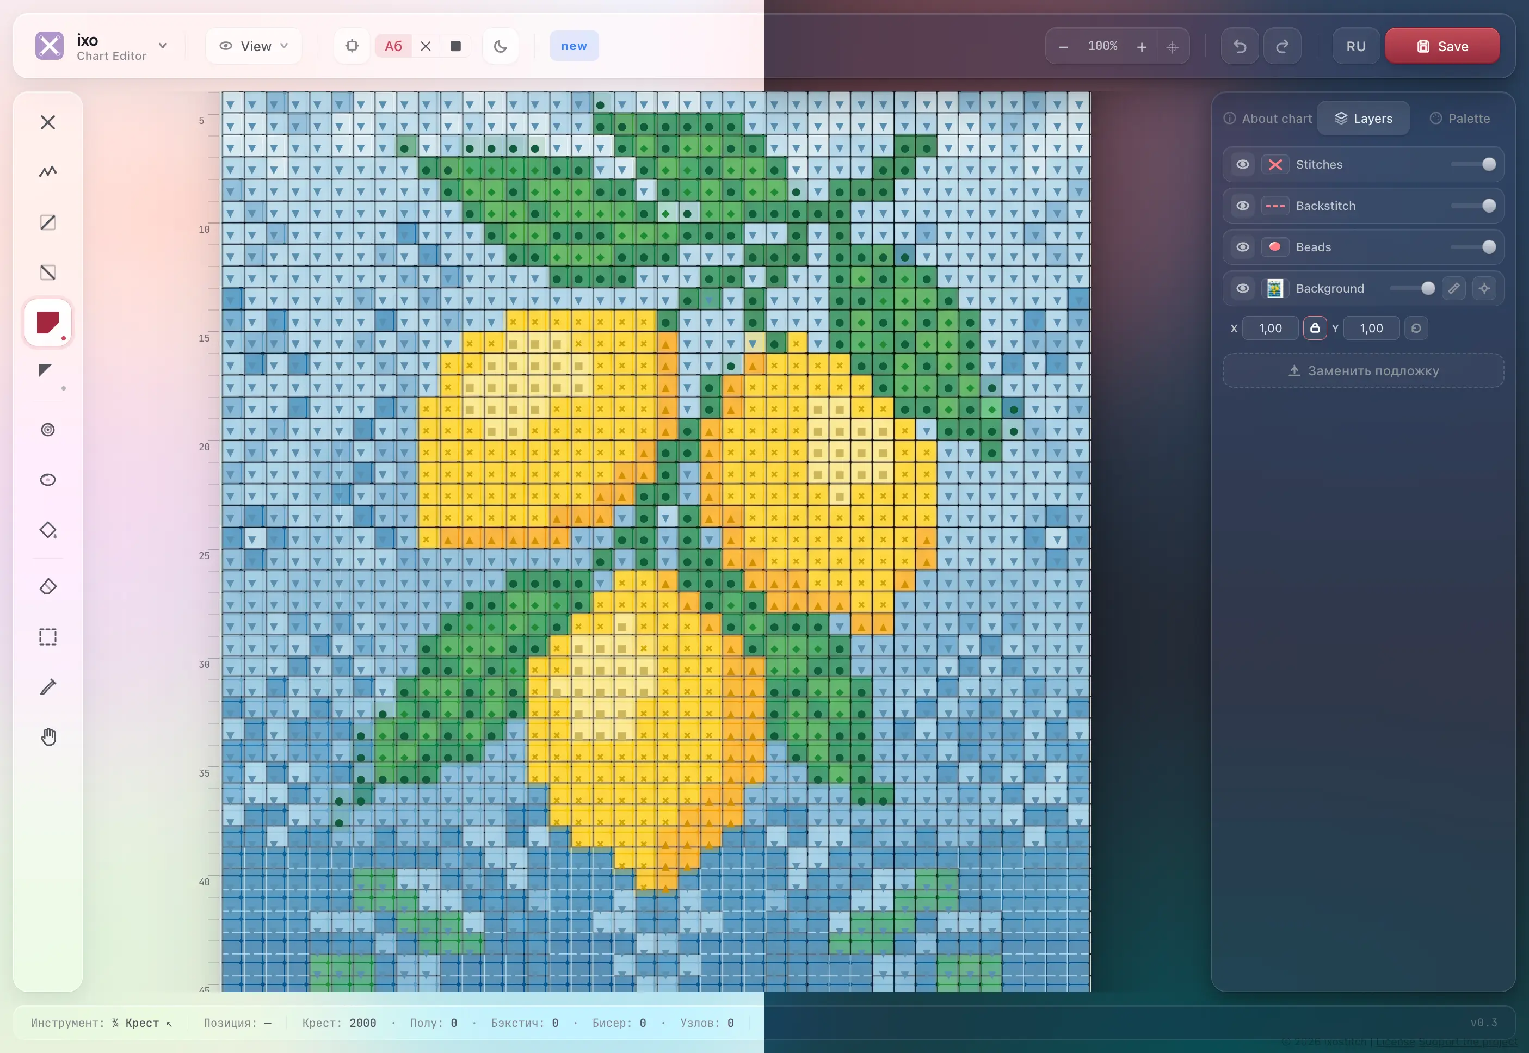Open the View dropdown menu
The width and height of the screenshot is (1529, 1053).
coord(254,46)
